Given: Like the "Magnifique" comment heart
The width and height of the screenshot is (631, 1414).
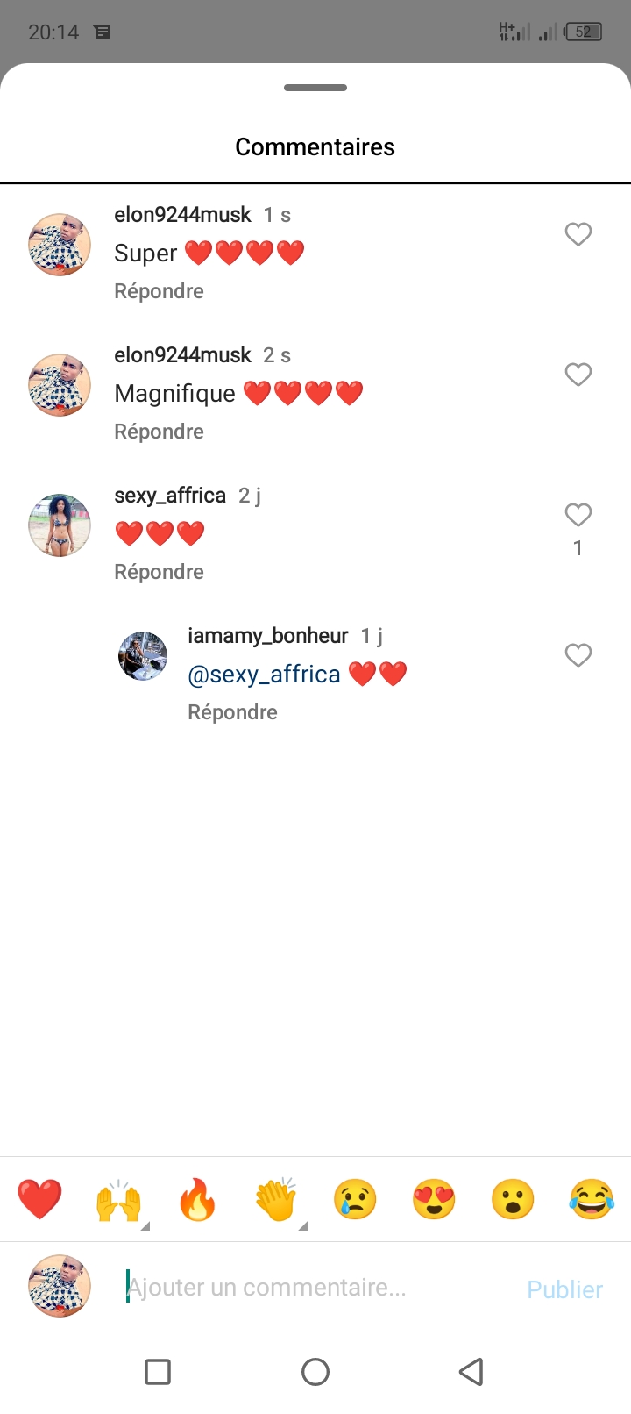Looking at the screenshot, I should click(578, 375).
